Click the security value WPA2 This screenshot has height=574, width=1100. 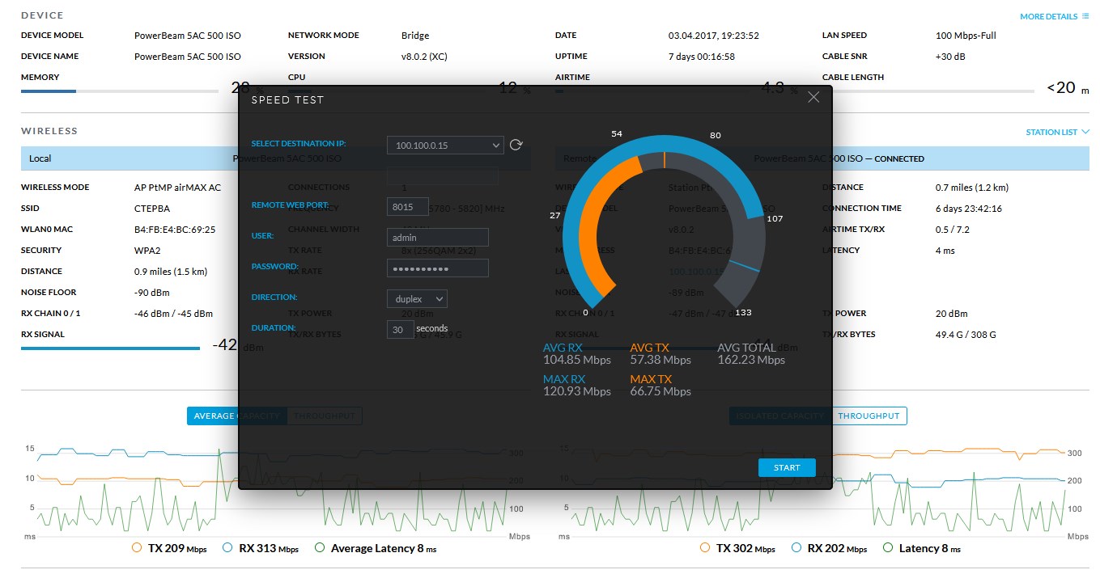(147, 251)
